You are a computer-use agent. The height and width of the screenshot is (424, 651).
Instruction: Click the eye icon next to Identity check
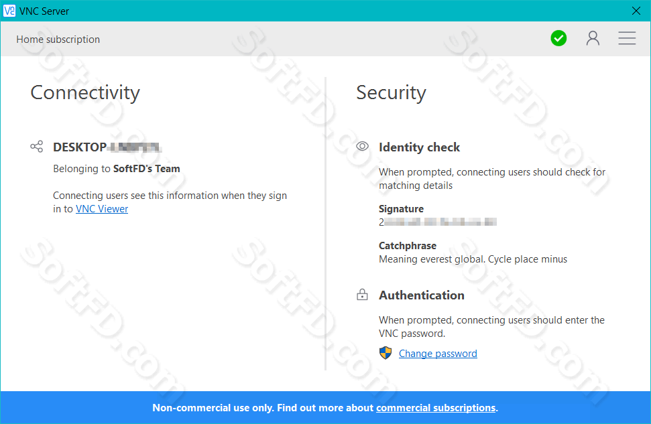click(x=362, y=146)
